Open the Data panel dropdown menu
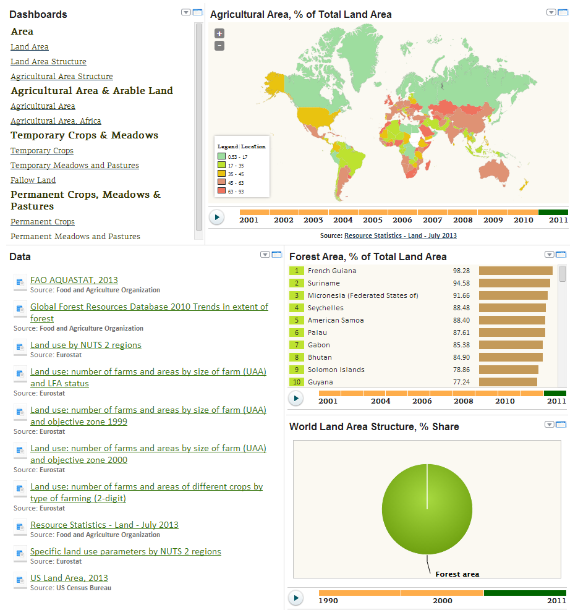 (265, 255)
